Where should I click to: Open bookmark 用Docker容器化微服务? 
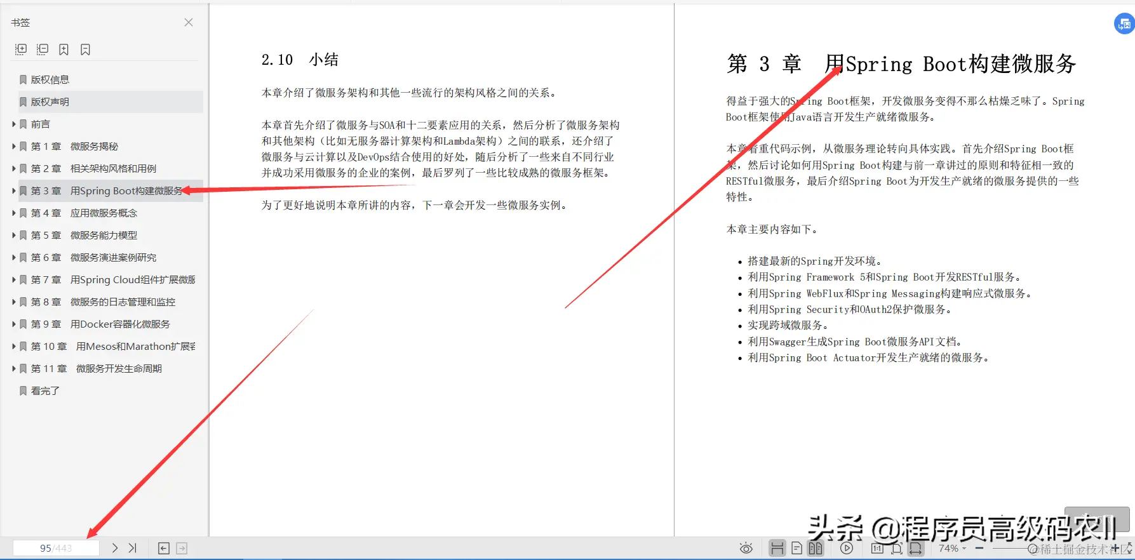[120, 324]
